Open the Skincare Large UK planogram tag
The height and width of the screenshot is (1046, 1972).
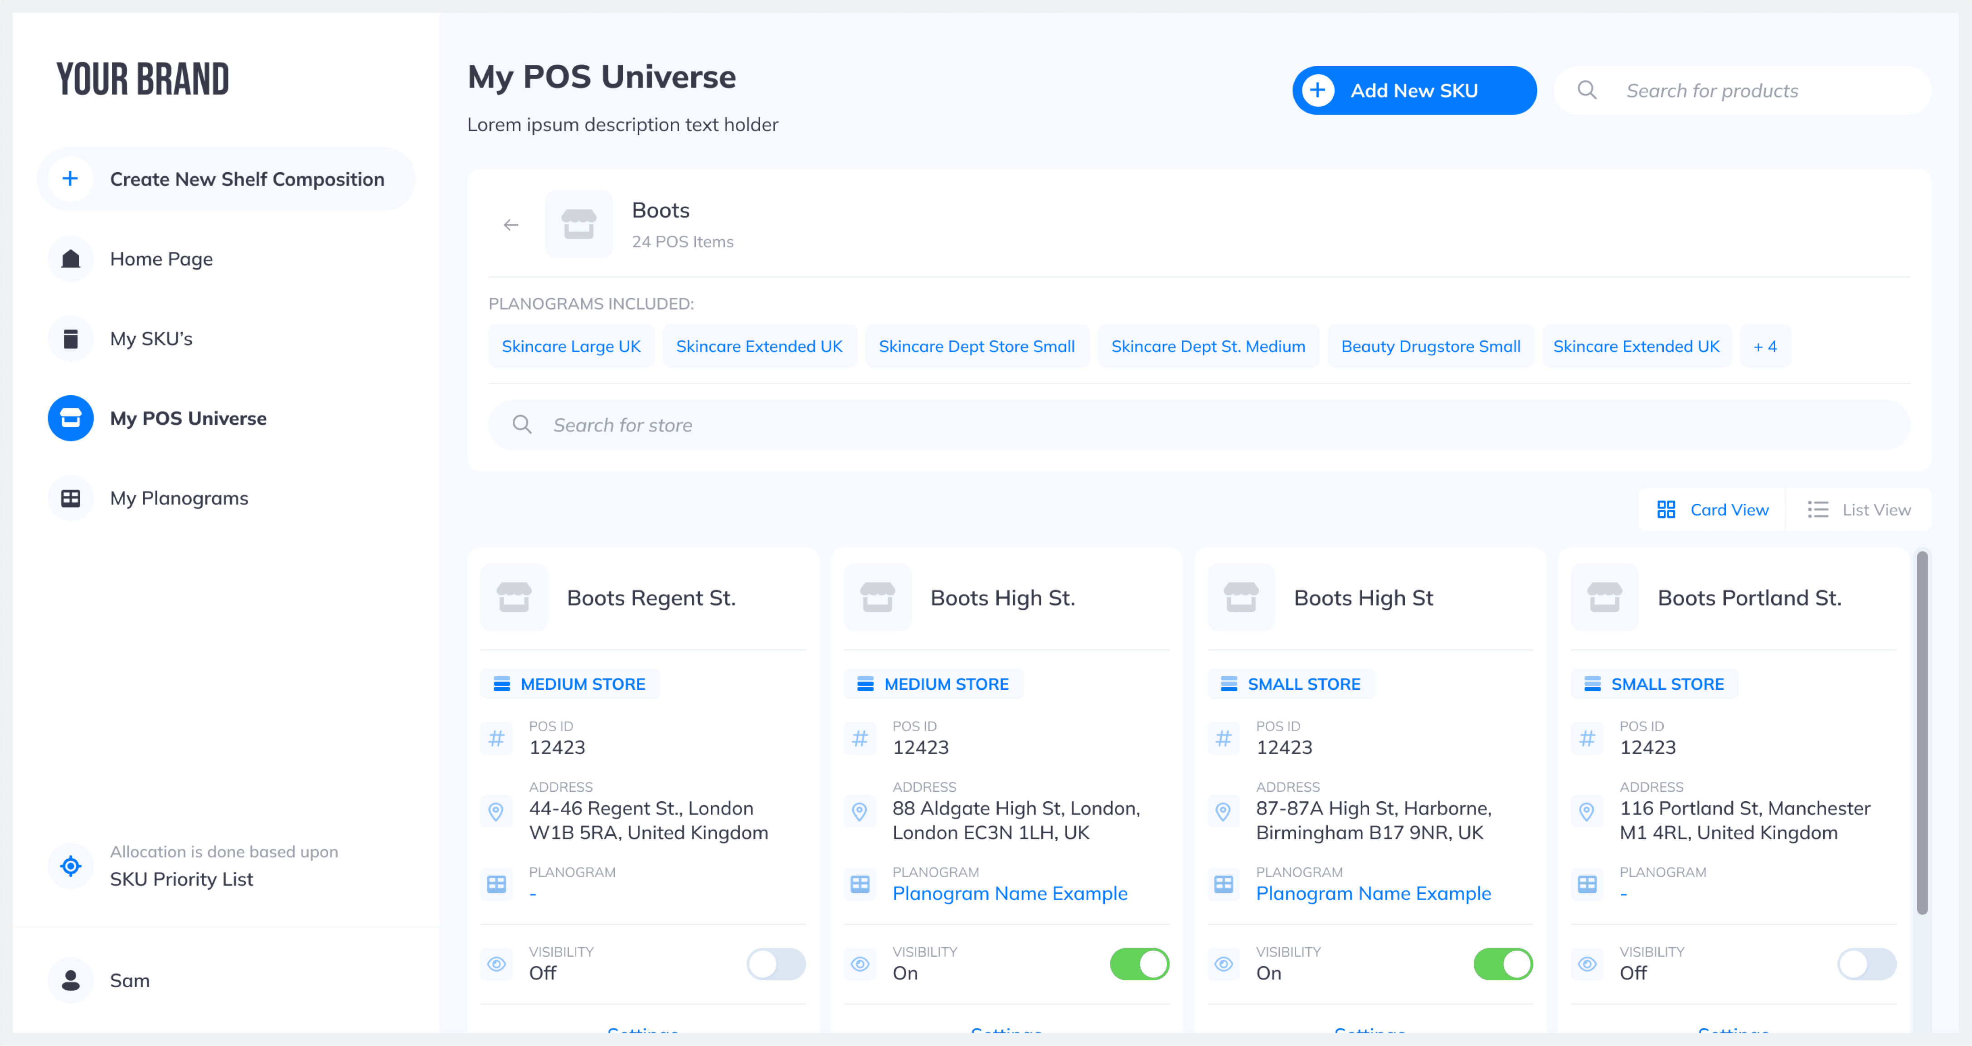click(571, 347)
